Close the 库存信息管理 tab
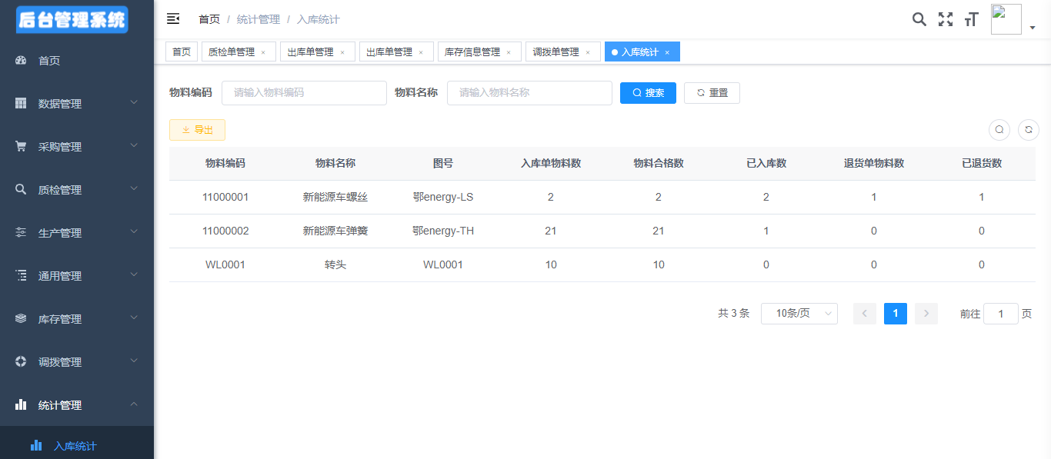1051x459 pixels. pos(509,52)
